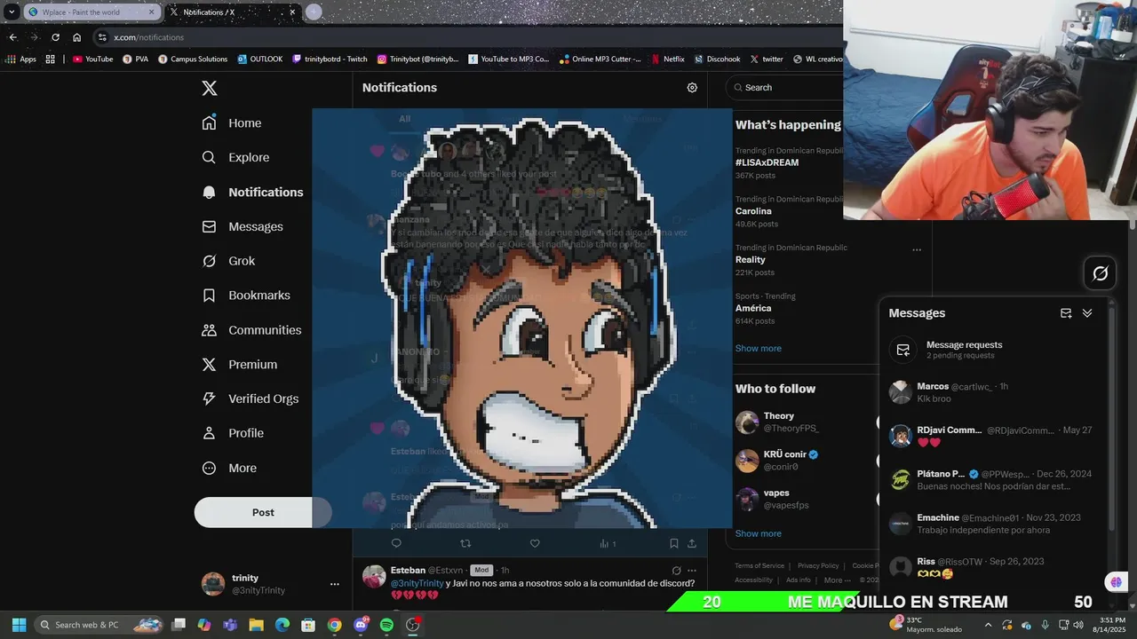The height and width of the screenshot is (639, 1137).
Task: Open the Windows Start menu
Action: coord(19,625)
